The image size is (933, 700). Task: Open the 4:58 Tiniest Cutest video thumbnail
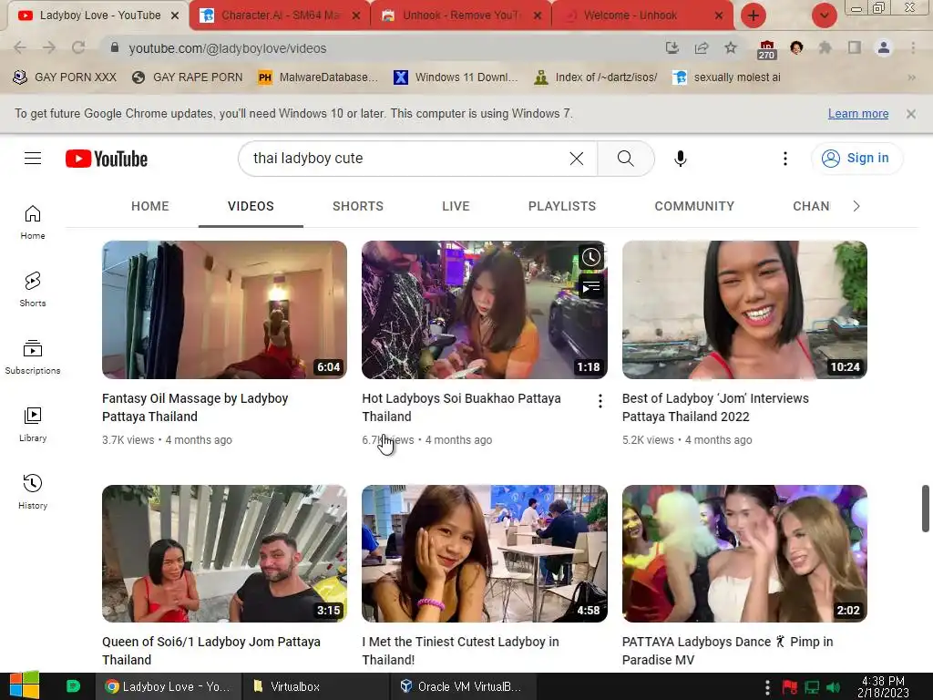(485, 553)
